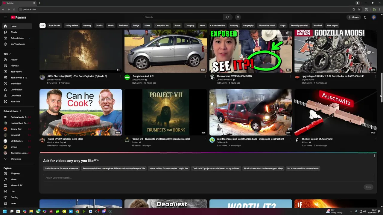The image size is (383, 215).
Task: Open Max the Meat Guy channel link
Action: [x=55, y=142]
